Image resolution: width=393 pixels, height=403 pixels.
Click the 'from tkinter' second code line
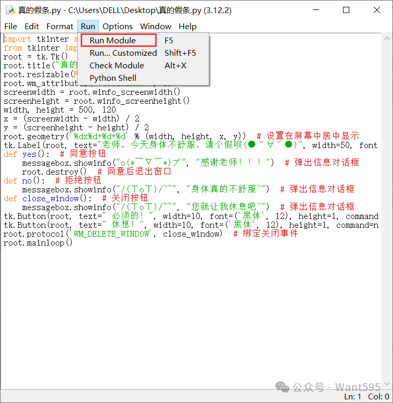[x=40, y=48]
